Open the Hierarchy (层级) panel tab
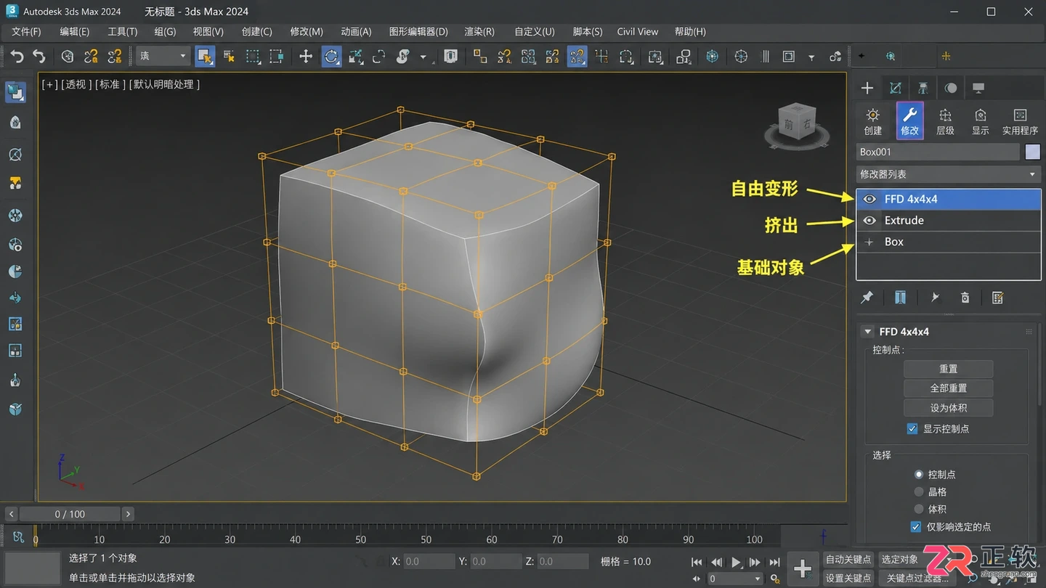Viewport: 1046px width, 588px height. tap(945, 121)
